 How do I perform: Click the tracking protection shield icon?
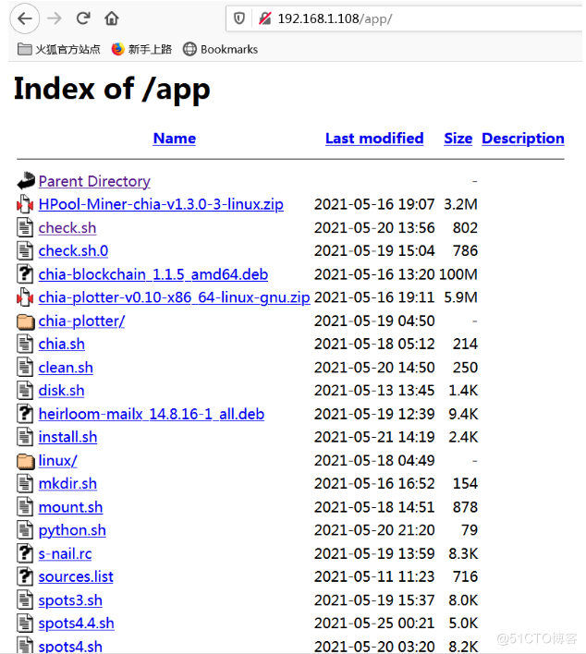pyautogui.click(x=238, y=18)
